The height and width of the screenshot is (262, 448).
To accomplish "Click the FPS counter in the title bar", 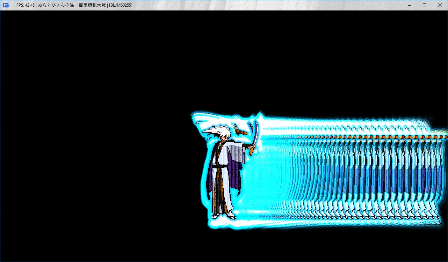I will (x=25, y=5).
